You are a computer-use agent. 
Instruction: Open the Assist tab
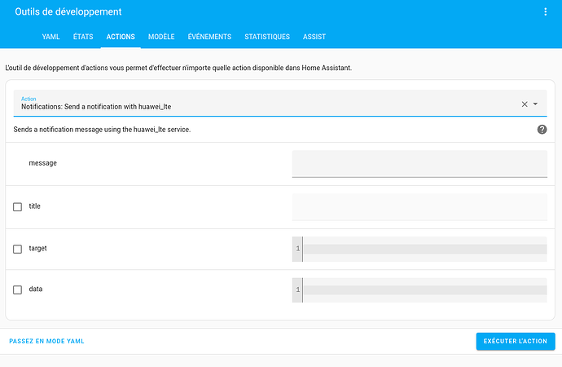tap(314, 37)
